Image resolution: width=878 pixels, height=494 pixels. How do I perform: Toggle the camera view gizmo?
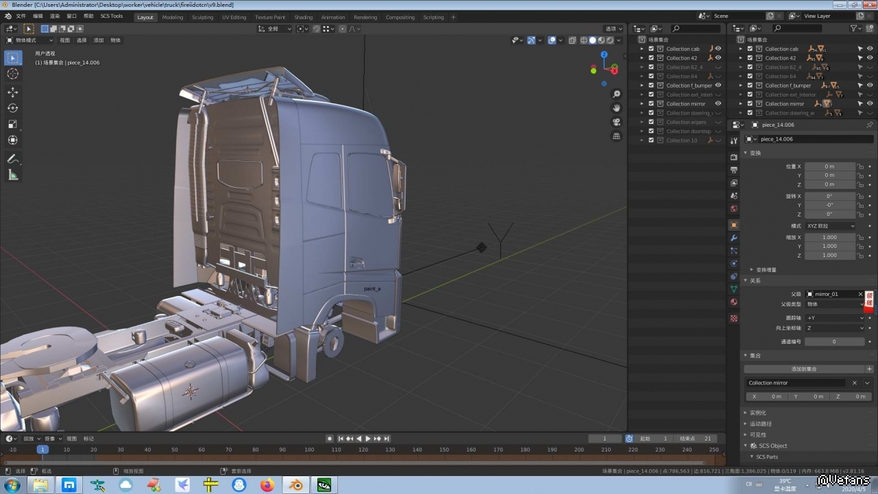pyautogui.click(x=616, y=122)
